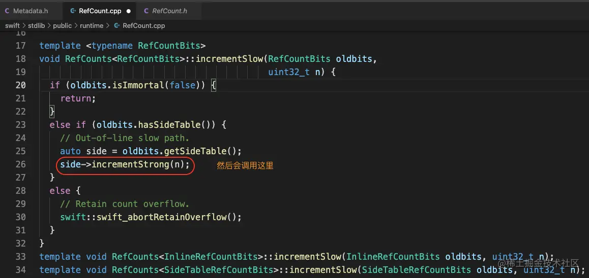The height and width of the screenshot is (278, 589).
Task: Click line number 20 in gutter
Action: tap(21, 85)
